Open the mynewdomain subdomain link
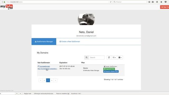 (x=44, y=66)
